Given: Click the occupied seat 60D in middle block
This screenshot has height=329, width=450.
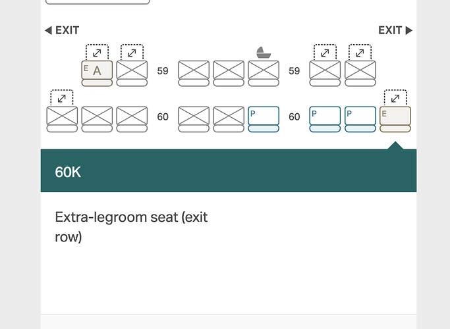Looking at the screenshot, I should pyautogui.click(x=194, y=119).
